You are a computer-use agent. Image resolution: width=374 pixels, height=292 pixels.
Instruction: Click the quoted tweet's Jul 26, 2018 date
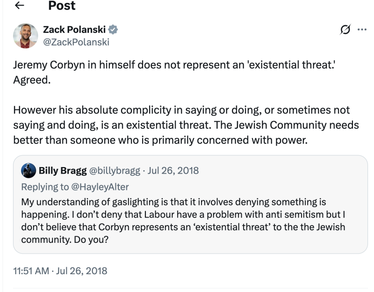pyautogui.click(x=173, y=171)
